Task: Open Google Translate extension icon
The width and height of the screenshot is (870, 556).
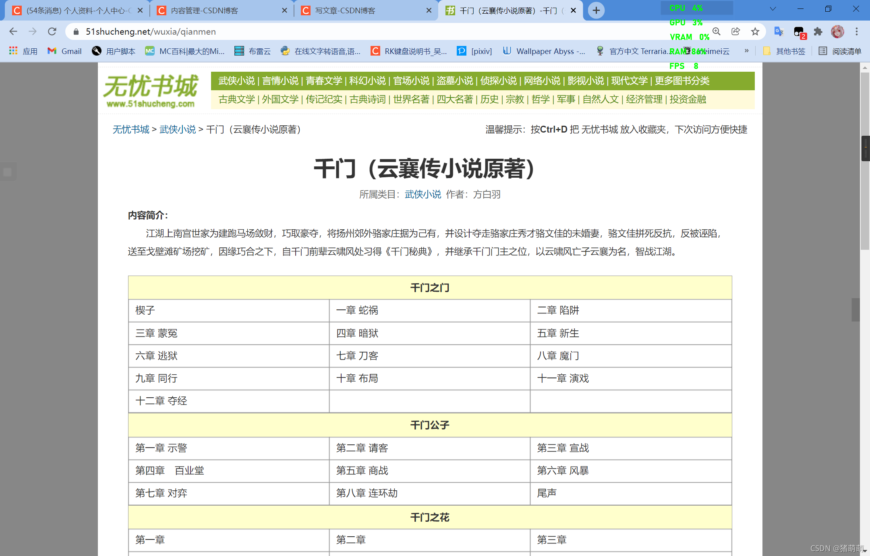Action: [779, 31]
